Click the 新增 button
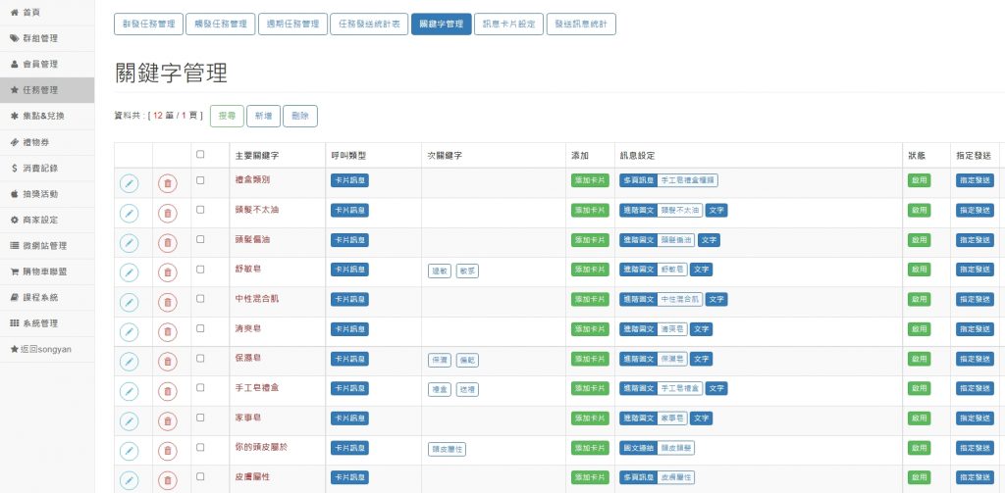 (x=263, y=116)
